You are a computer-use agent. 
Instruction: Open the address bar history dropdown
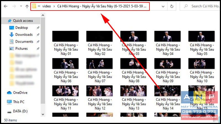pyautogui.click(x=163, y=6)
